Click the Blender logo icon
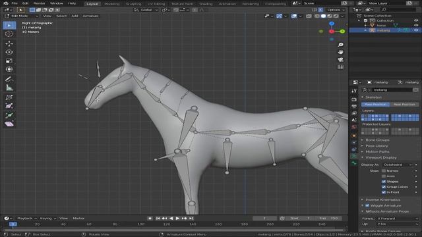The width and height of the screenshot is (422, 237). click(6, 3)
